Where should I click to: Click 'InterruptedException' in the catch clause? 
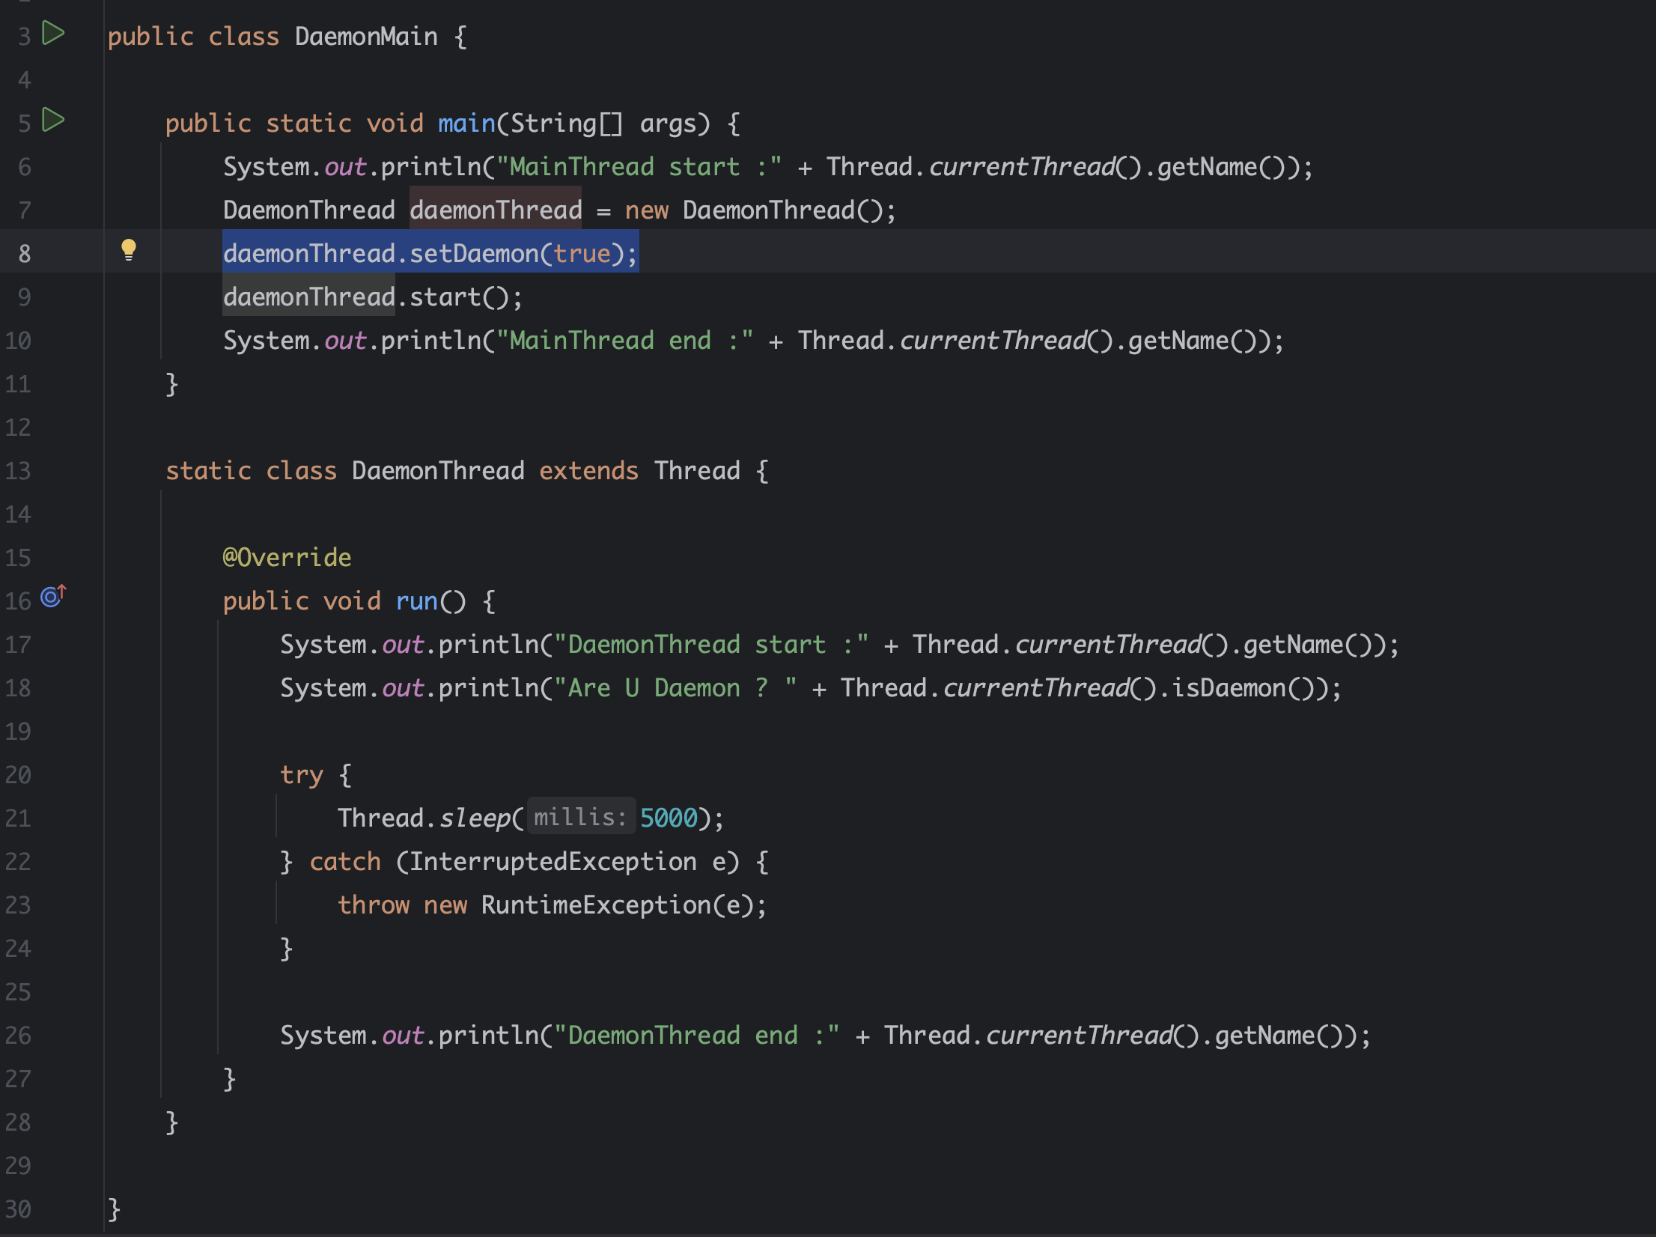(552, 862)
